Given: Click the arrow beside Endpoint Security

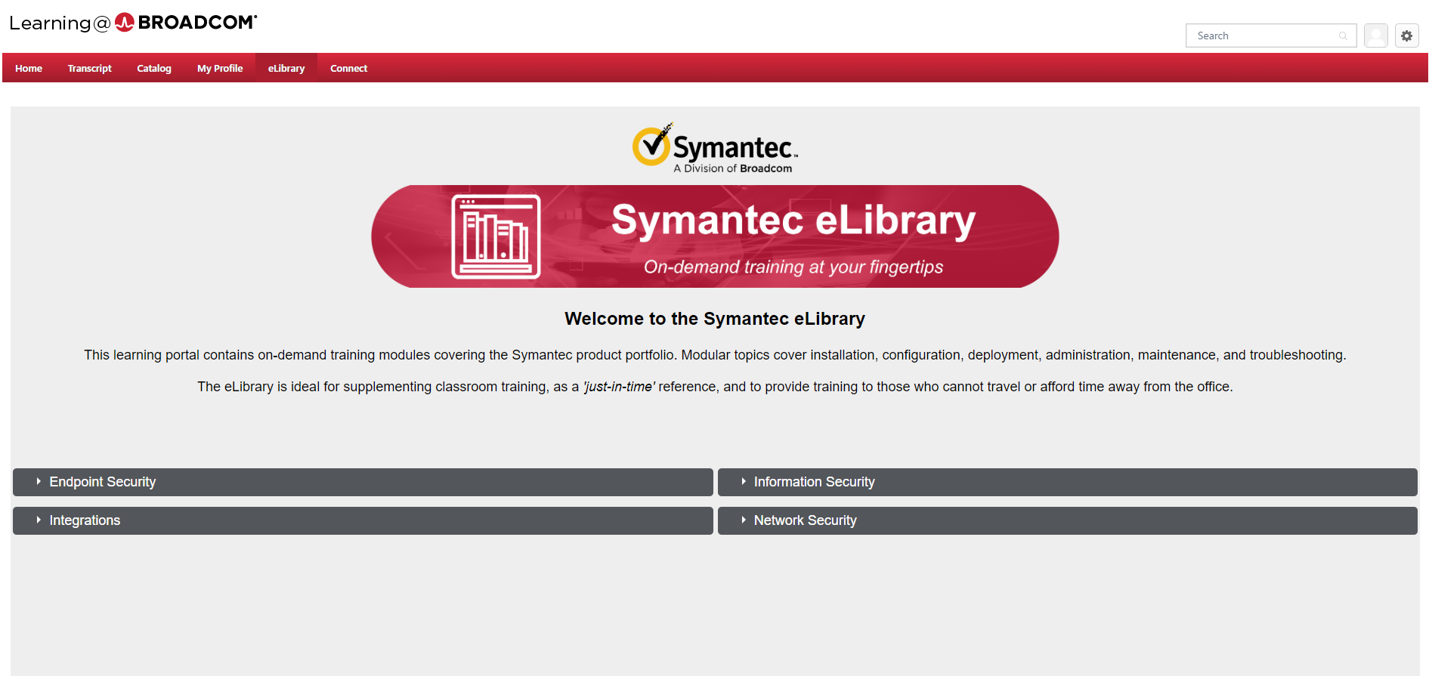Looking at the screenshot, I should [x=39, y=482].
